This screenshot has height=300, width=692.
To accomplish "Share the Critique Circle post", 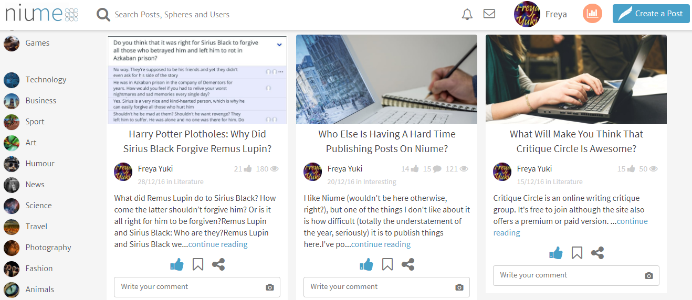I will [597, 253].
